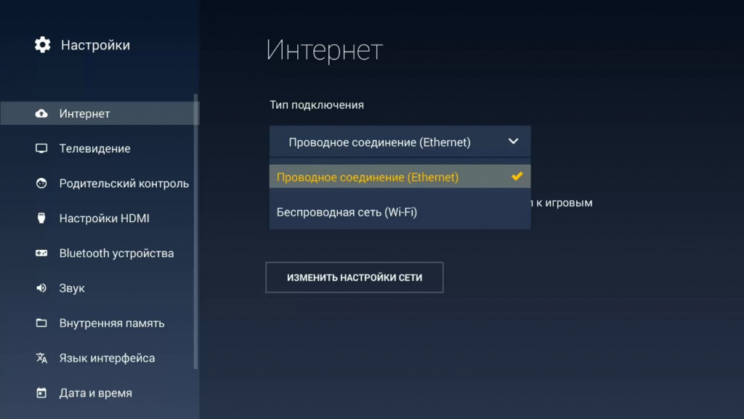Screen dimensions: 744x419
Task: Click the Bluetooth devices gamepad icon
Action: tap(41, 253)
